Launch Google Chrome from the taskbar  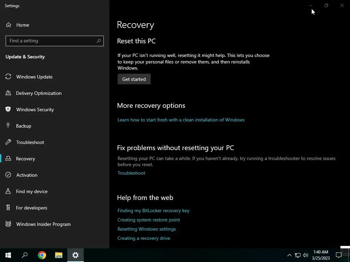click(42, 255)
